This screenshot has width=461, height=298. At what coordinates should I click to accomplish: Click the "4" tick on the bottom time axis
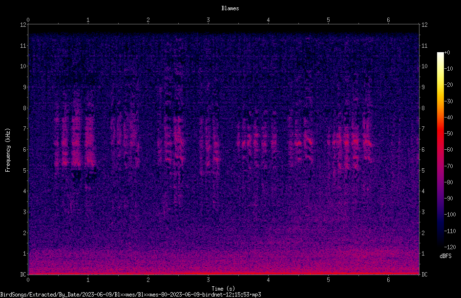(268, 280)
